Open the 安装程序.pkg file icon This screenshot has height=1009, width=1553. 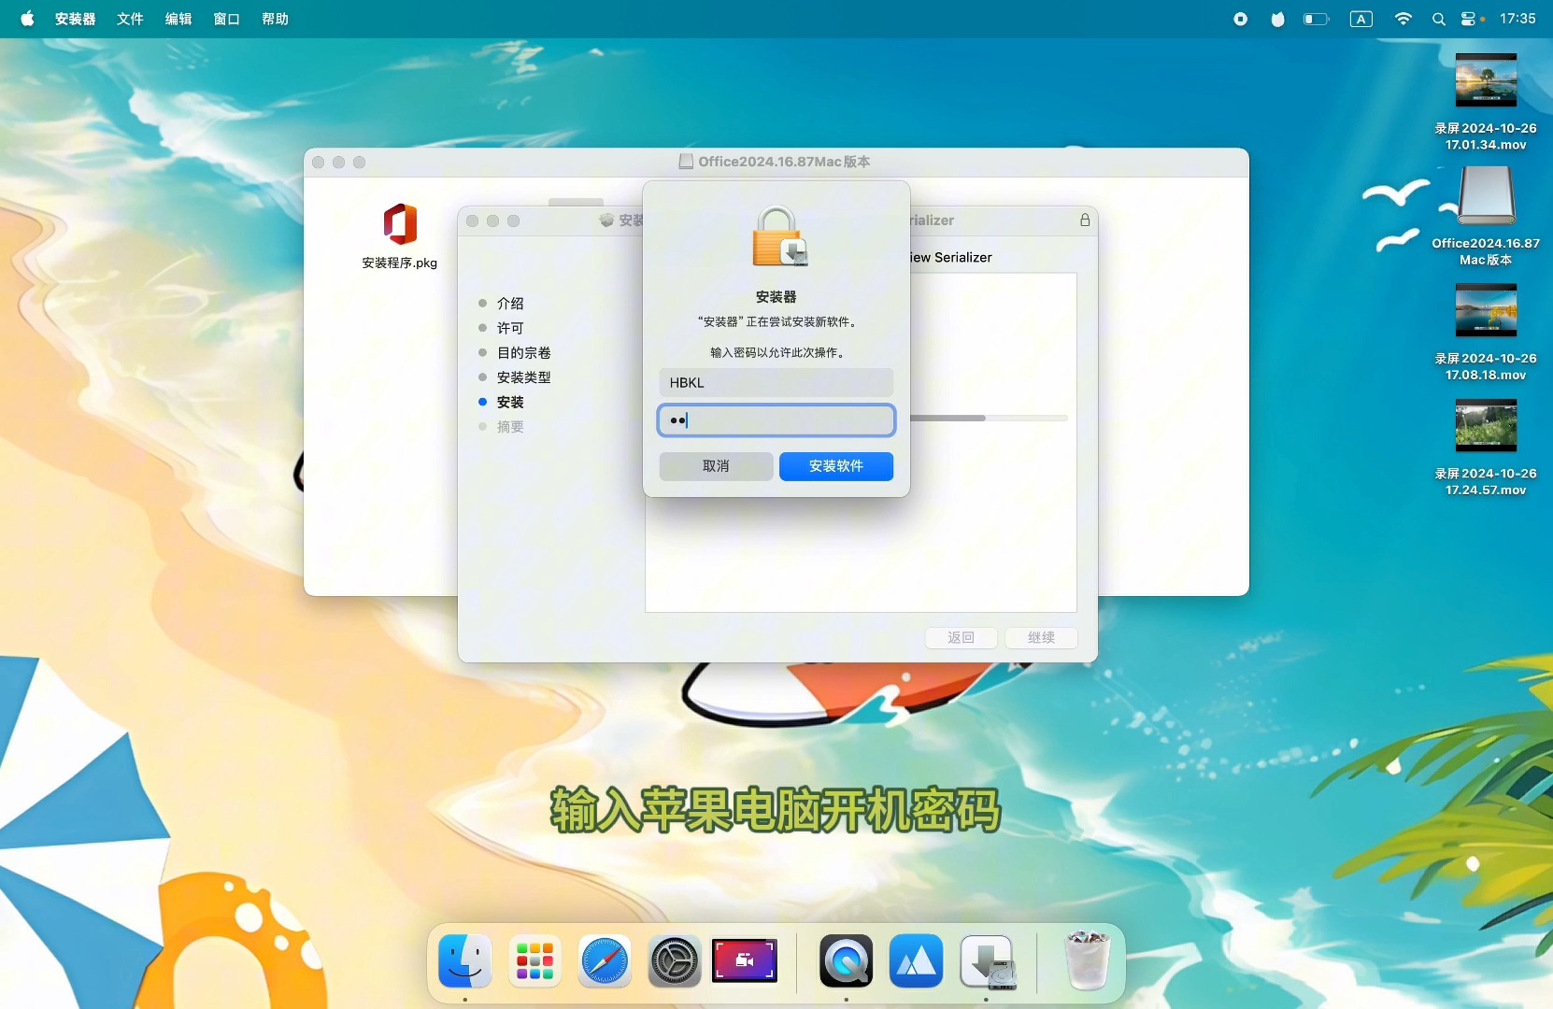coord(400,224)
